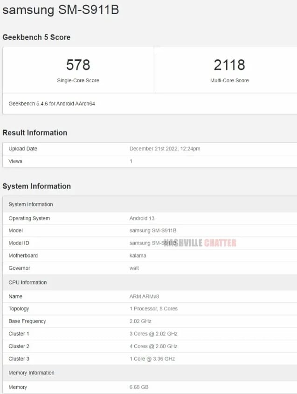Click the 'Memory' row label
This screenshot has height=394, width=297.
[18, 387]
